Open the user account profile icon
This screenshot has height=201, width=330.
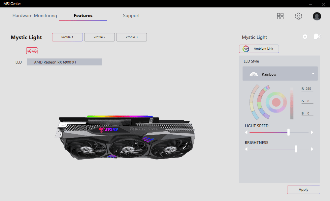tap(317, 16)
